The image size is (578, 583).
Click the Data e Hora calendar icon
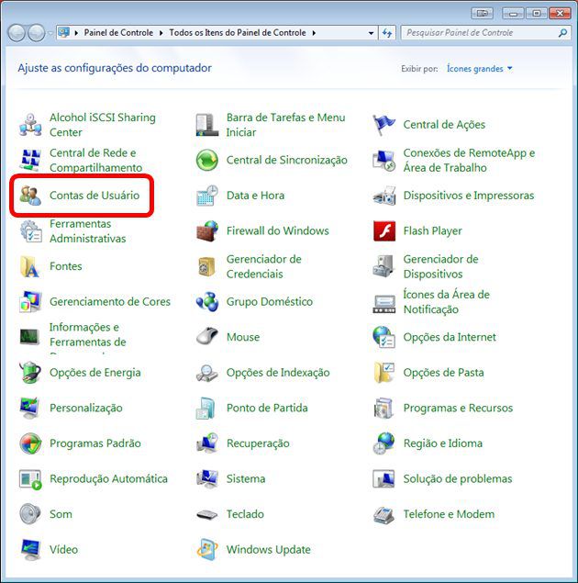pyautogui.click(x=207, y=196)
